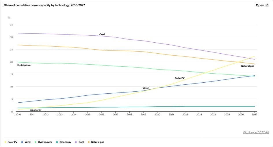This screenshot has width=273, height=147.
Task: Click the blue Wind legend dot
Action: (22, 142)
